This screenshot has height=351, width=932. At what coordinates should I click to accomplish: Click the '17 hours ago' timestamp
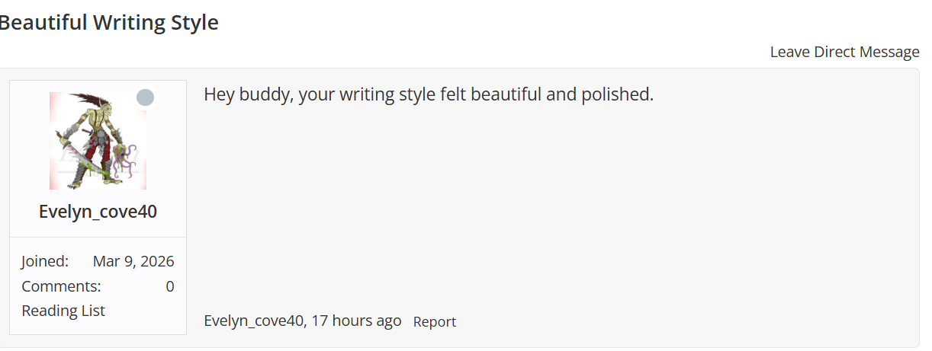356,321
